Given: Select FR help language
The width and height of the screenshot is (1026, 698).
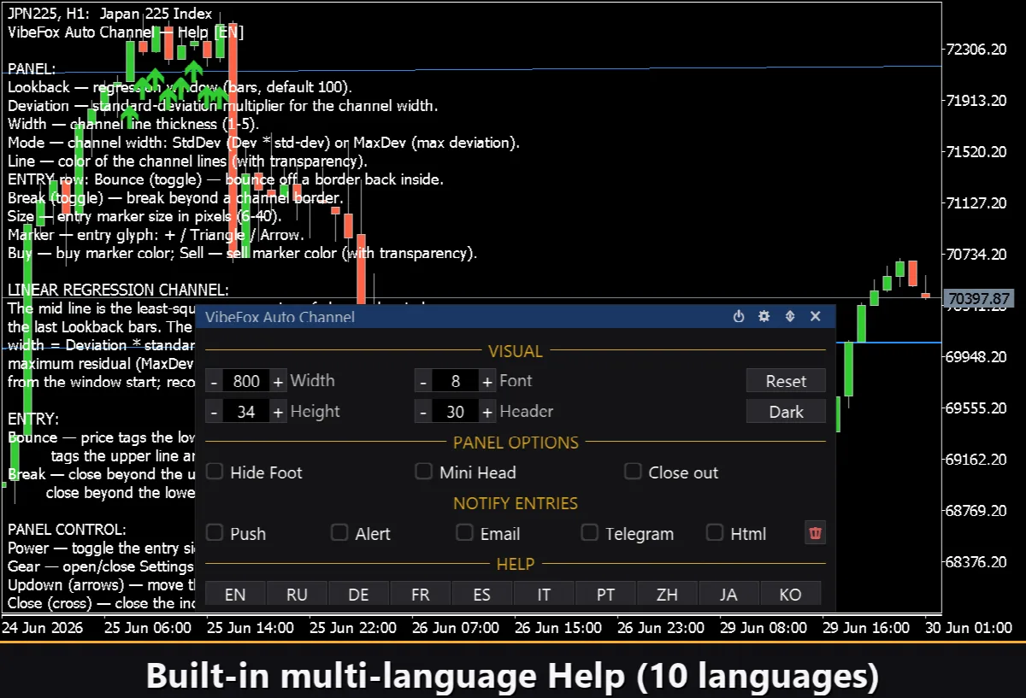Looking at the screenshot, I should (x=421, y=594).
